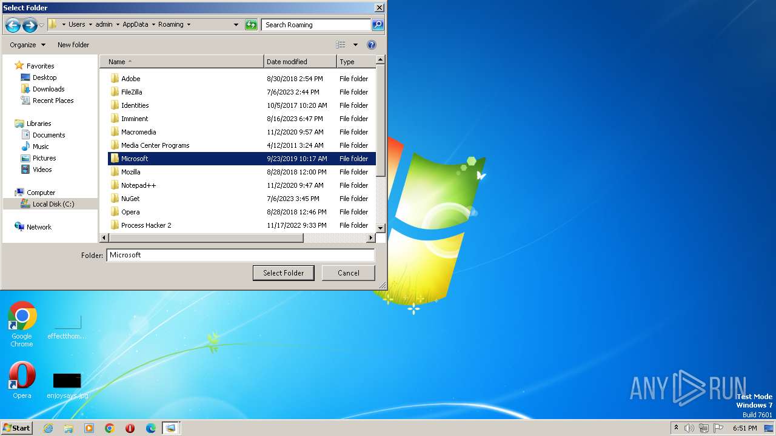This screenshot has width=776, height=436.
Task: Select Desktop in the Favorites pane
Action: pyautogui.click(x=44, y=78)
